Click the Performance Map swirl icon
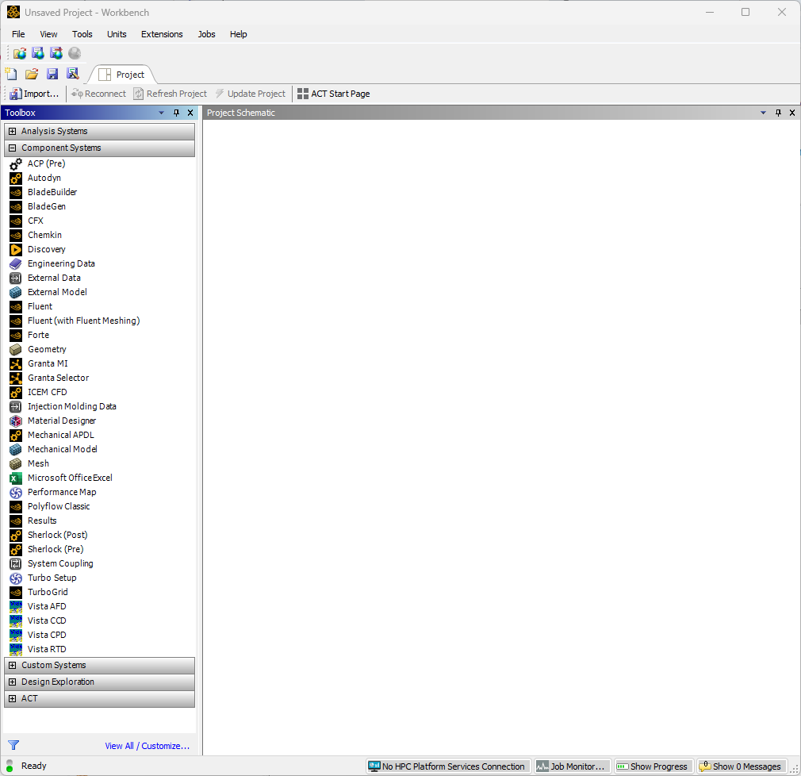 click(16, 492)
